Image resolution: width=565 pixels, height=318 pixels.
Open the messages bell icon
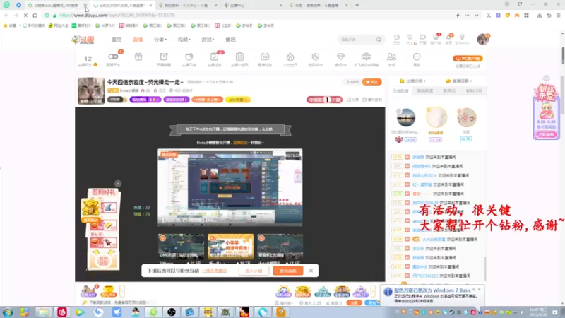point(449,39)
